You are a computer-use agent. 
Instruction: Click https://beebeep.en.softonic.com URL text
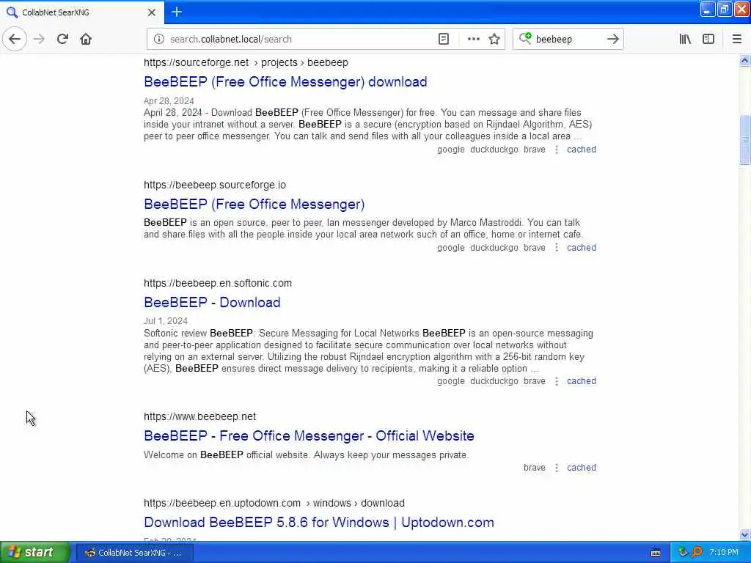[217, 283]
